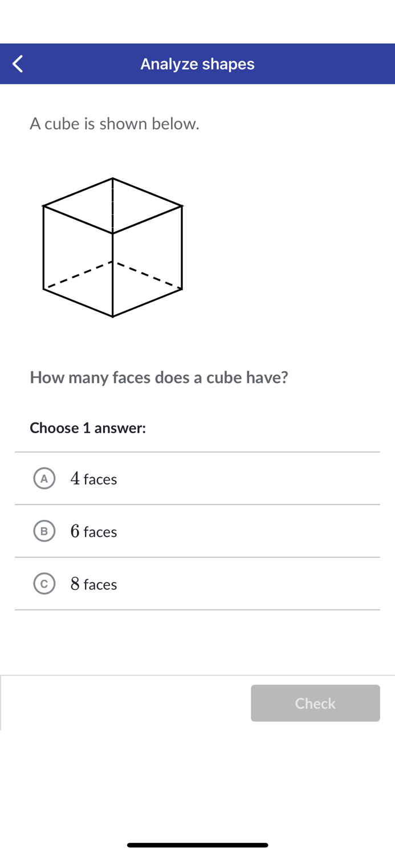Click the circled C icon
Image resolution: width=395 pixels, height=855 pixels.
[44, 583]
